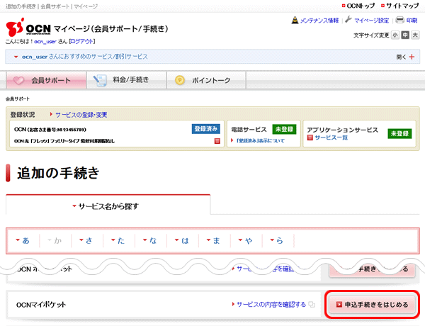Switch to 会員サポート tab
Viewport: 425px width, 326px height.
pyautogui.click(x=46, y=80)
